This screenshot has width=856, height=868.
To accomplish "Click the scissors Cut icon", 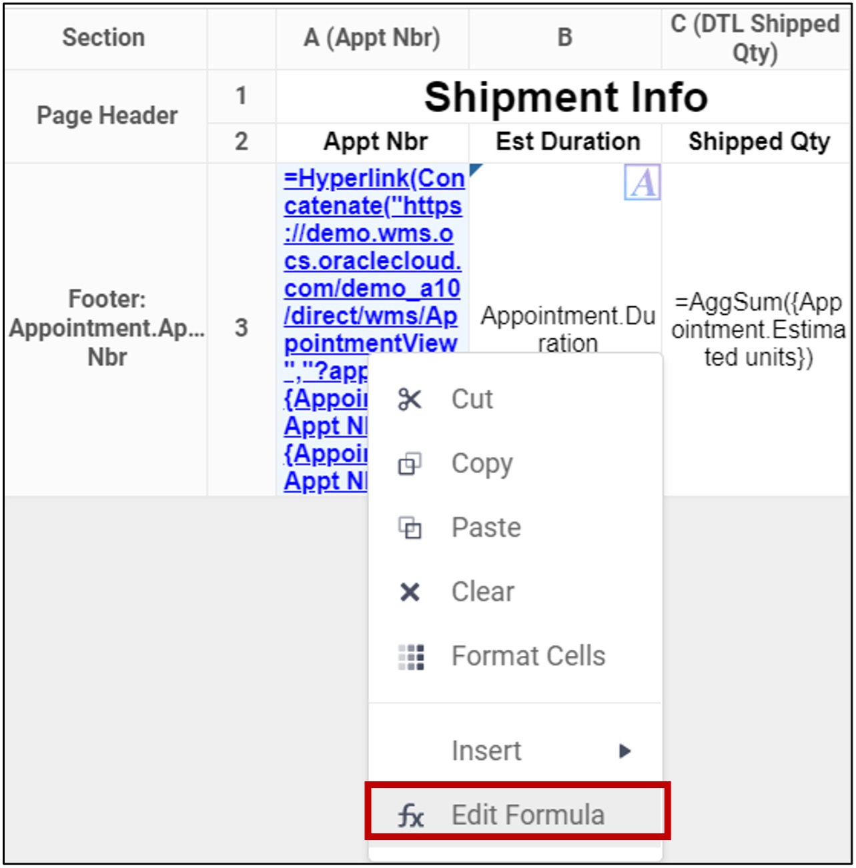I will [x=409, y=398].
